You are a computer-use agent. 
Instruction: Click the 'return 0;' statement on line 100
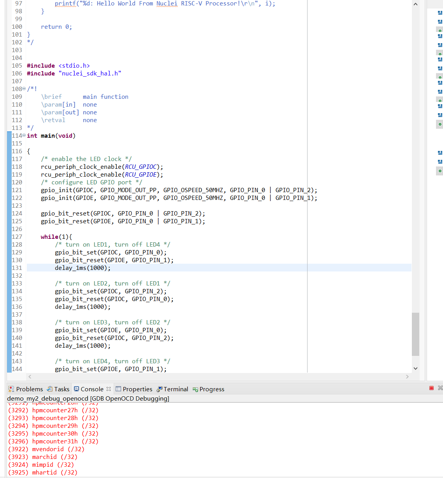click(56, 26)
